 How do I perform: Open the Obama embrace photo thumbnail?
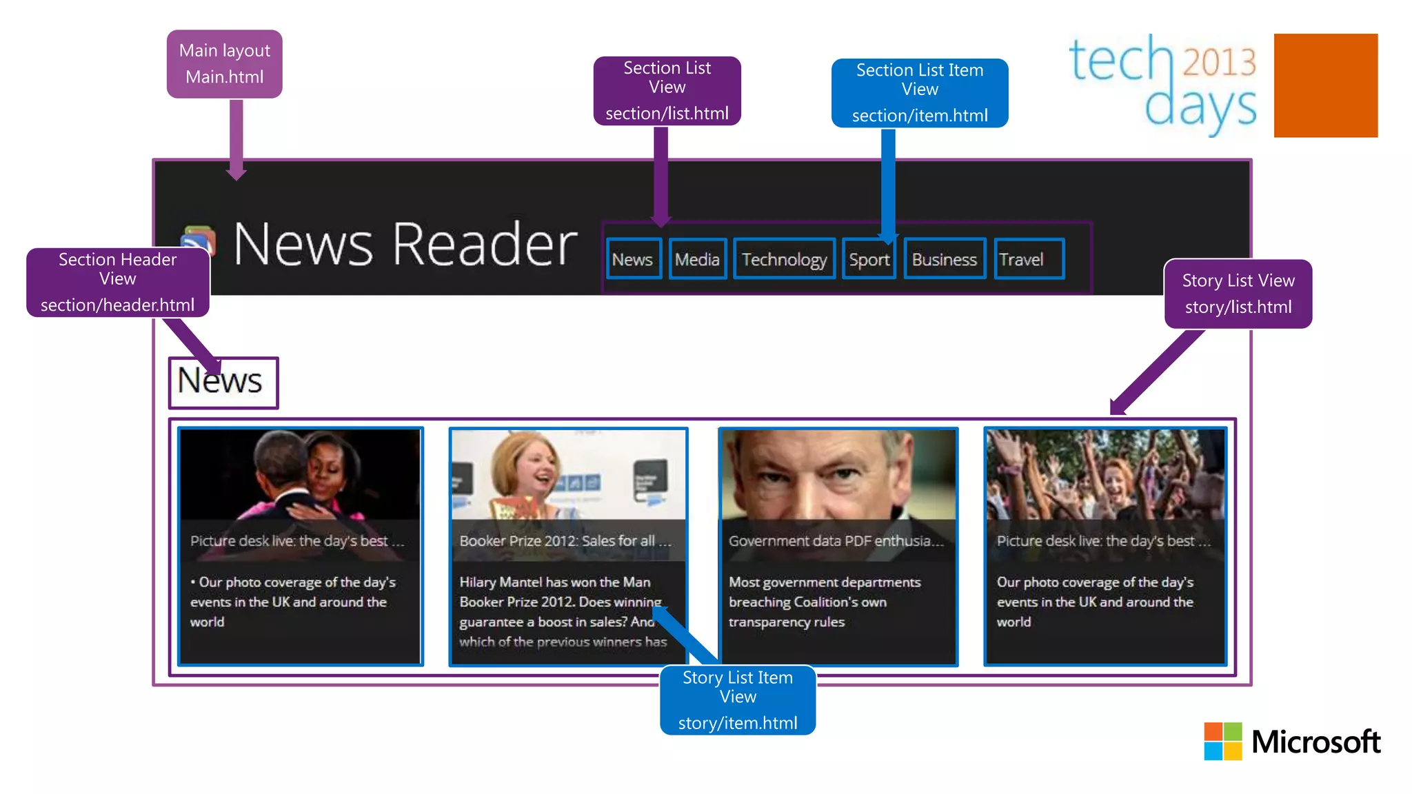coord(300,474)
